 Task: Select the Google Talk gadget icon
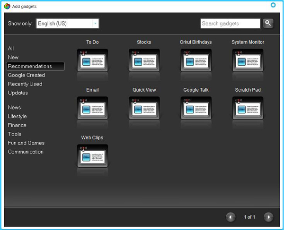(196, 108)
